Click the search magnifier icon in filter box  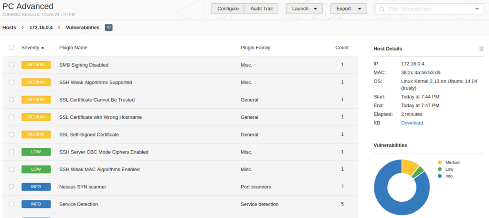tap(382, 9)
